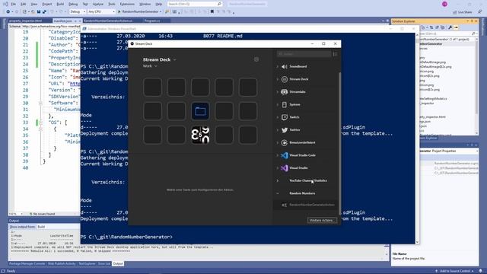Click the Solution Explorer search magnifier icon

pyautogui.click(x=473, y=33)
